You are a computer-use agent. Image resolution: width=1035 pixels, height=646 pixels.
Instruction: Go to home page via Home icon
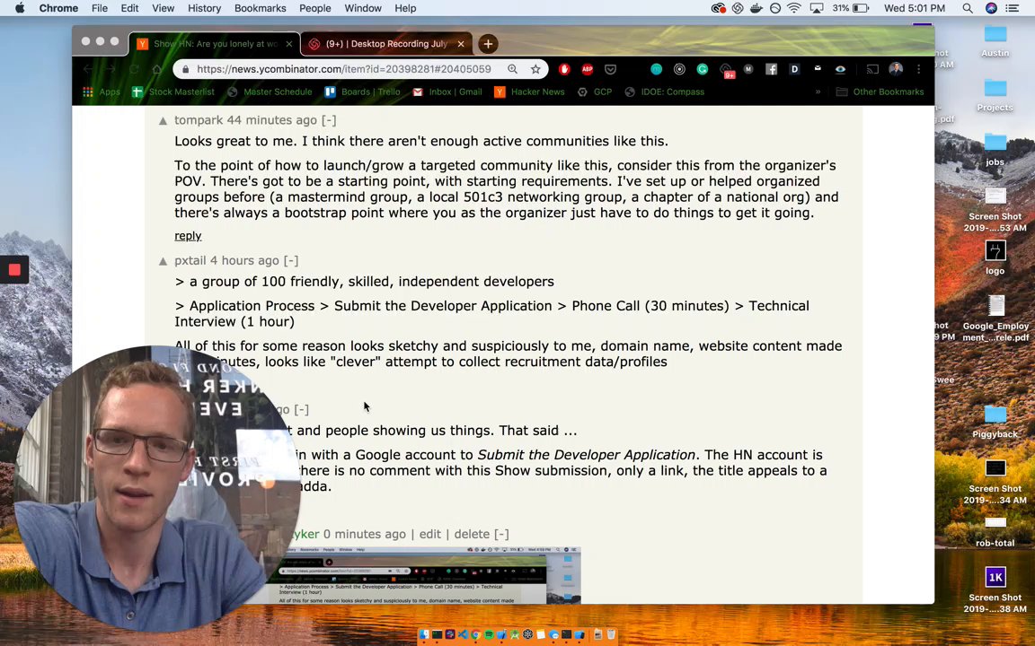click(156, 69)
